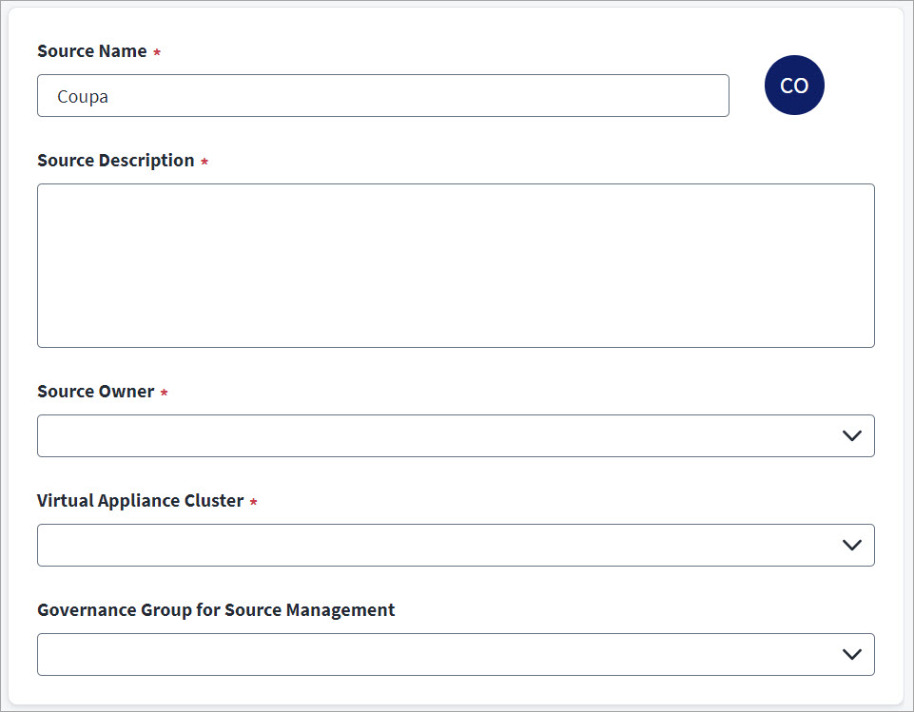The image size is (914, 712).
Task: Click the Source Owner required asterisk
Action: click(x=164, y=393)
